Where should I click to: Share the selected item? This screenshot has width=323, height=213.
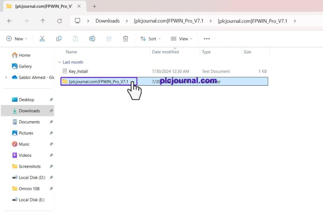109,39
